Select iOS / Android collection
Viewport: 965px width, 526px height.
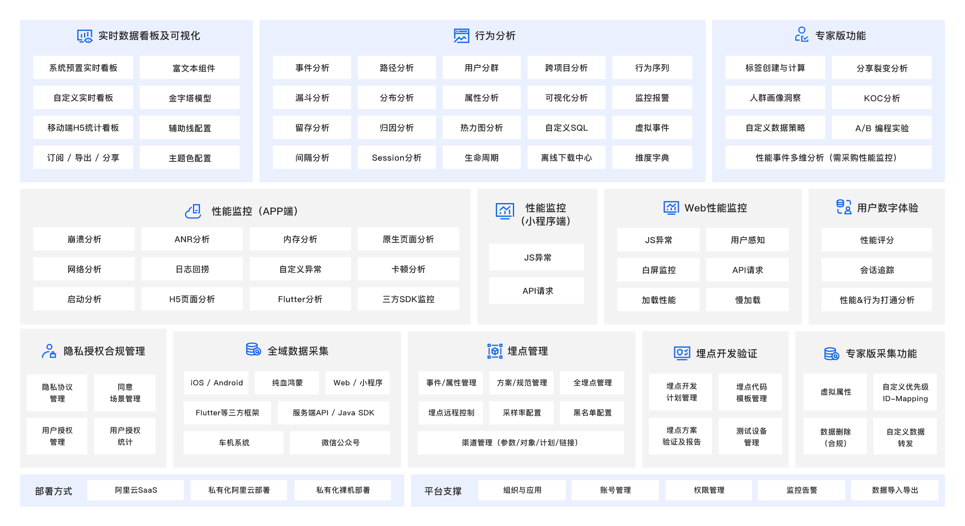coord(216,382)
